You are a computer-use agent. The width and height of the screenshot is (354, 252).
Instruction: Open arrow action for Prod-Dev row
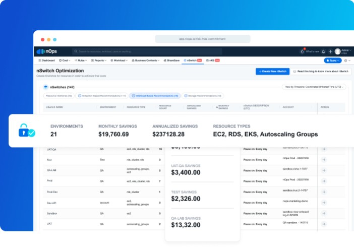point(324,192)
